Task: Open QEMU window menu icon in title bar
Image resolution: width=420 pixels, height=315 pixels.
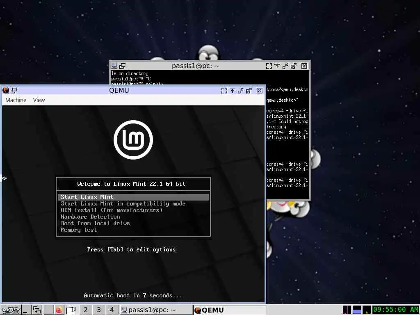Action: click(6, 91)
